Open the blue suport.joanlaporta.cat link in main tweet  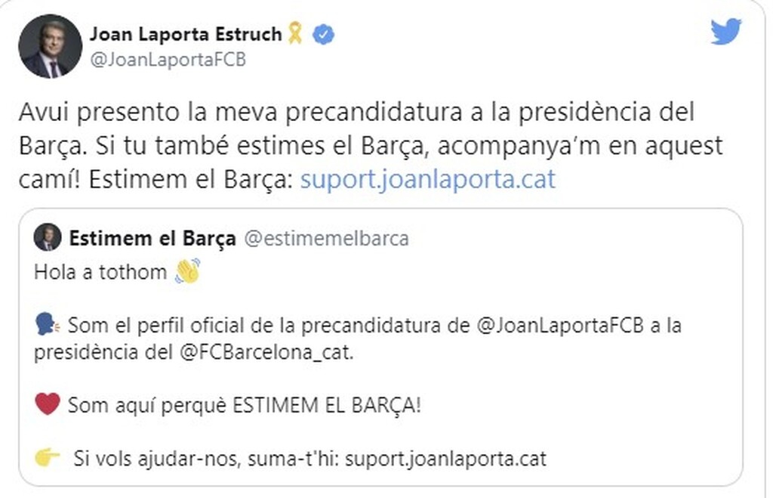(x=427, y=181)
